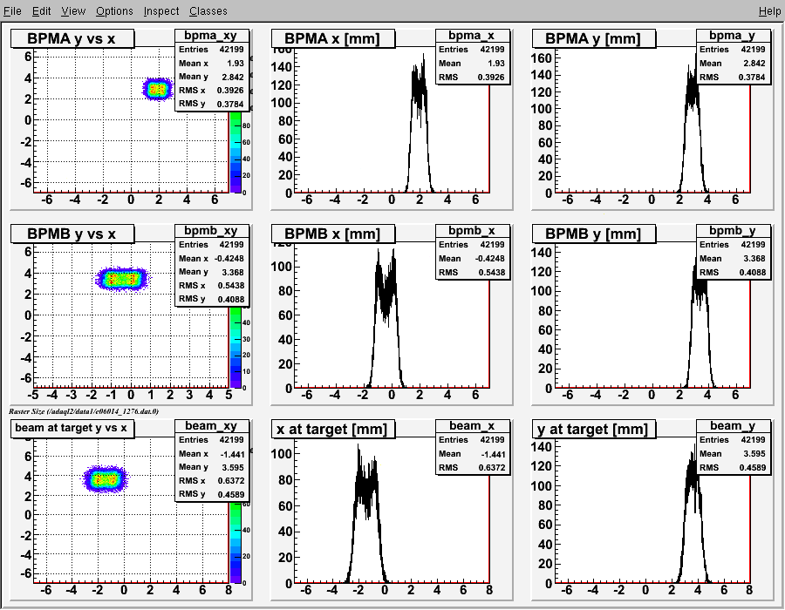Select the 'BPMA y vs x' plot title

pyautogui.click(x=72, y=38)
